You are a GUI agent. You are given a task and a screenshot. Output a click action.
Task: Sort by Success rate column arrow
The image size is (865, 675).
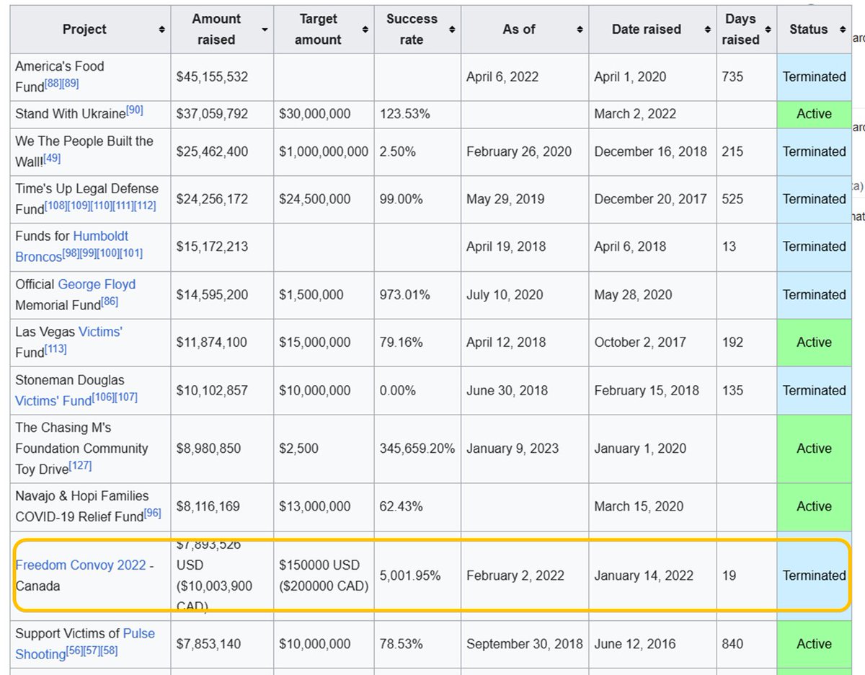click(452, 30)
